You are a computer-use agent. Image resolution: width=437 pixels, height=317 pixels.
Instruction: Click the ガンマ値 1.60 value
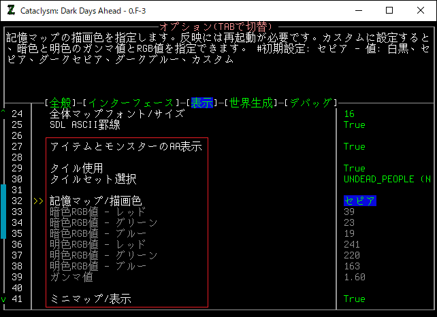click(354, 277)
